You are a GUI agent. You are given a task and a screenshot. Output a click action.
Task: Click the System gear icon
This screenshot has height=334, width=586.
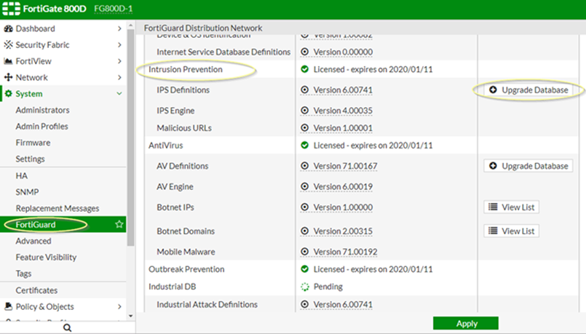[x=8, y=94]
